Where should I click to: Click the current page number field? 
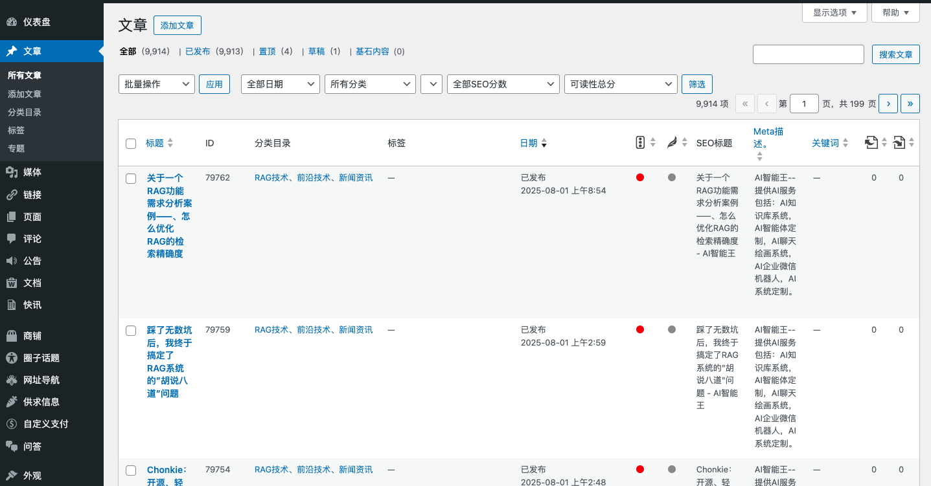805,104
